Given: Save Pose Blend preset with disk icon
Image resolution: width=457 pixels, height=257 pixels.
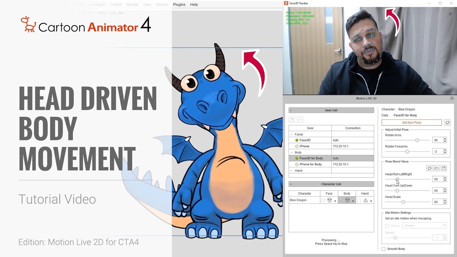Looking at the screenshot, I should (444, 168).
